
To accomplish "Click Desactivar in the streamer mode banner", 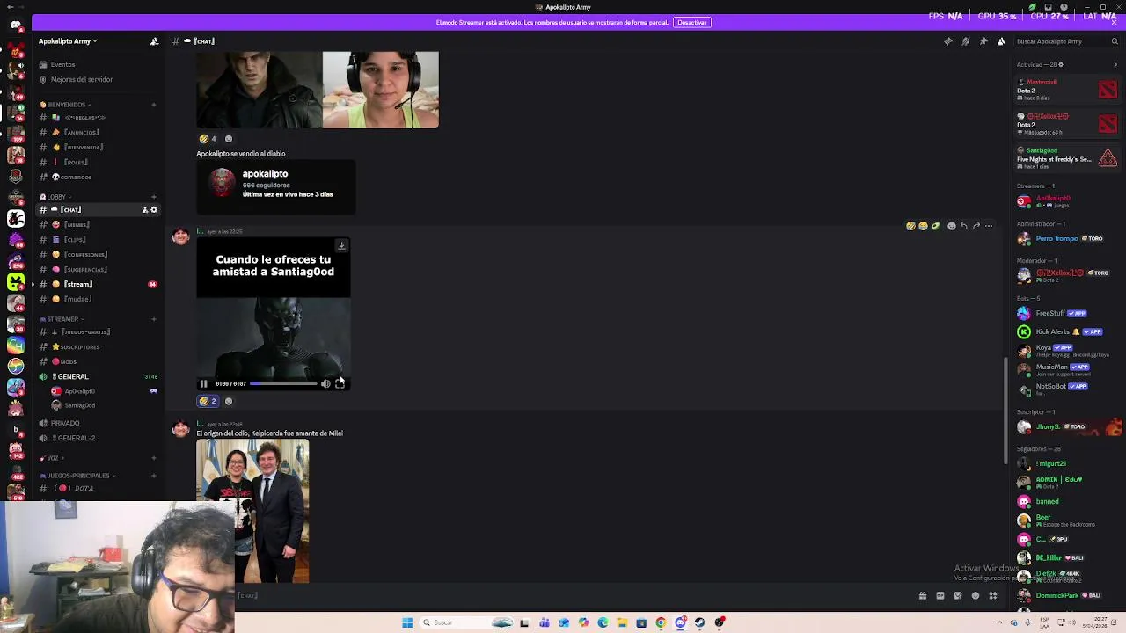I will click(x=691, y=22).
